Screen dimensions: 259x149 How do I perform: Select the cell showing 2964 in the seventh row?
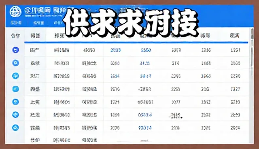coord(235,128)
